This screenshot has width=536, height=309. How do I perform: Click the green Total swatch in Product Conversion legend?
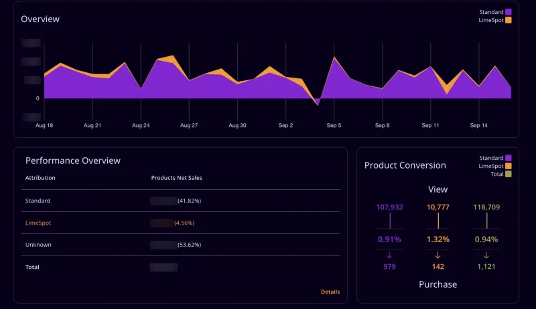pos(509,174)
